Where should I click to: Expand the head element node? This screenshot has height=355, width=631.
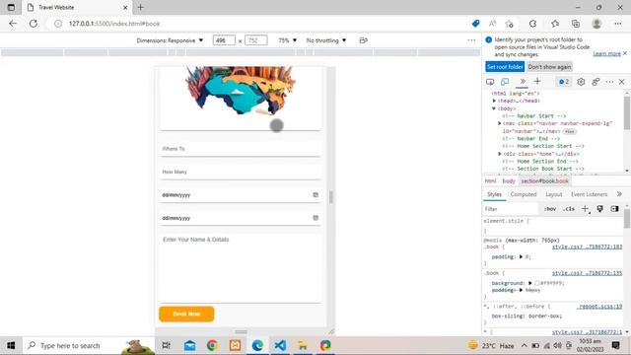click(494, 101)
